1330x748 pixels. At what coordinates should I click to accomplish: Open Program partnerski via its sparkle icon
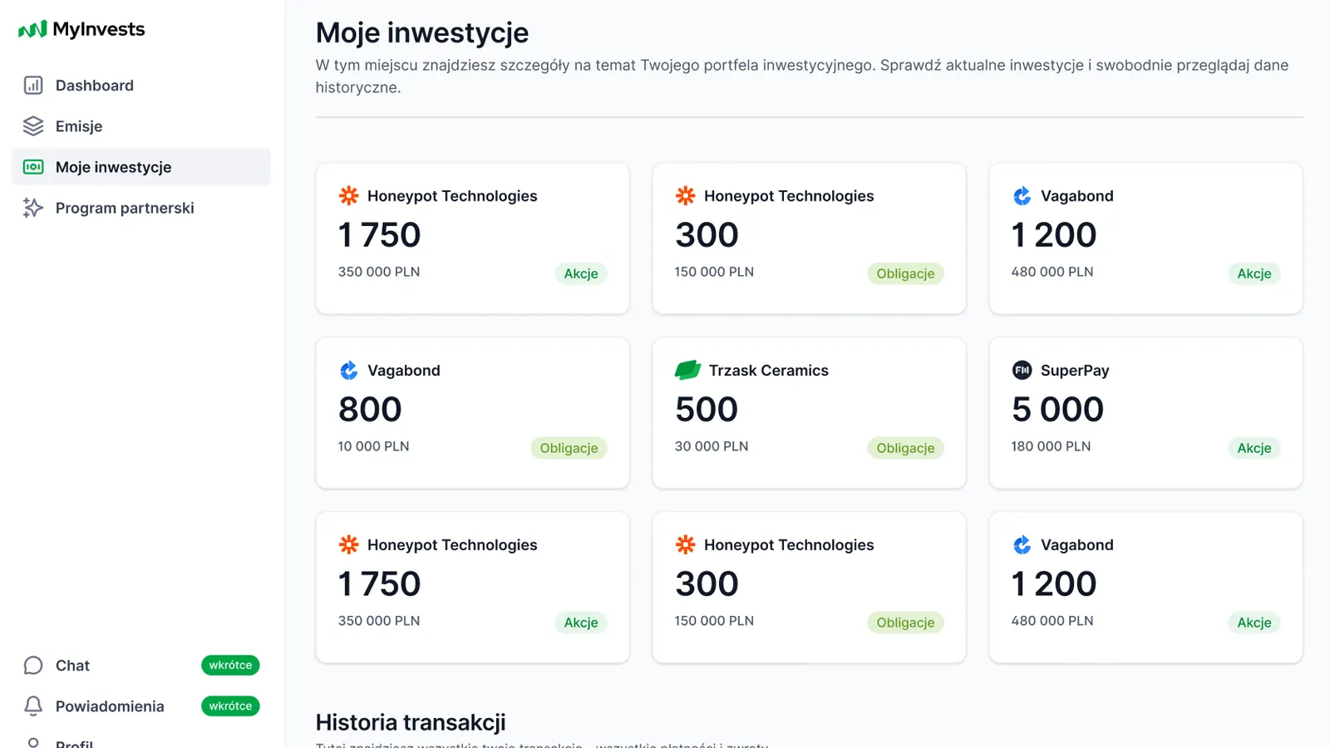click(32, 208)
